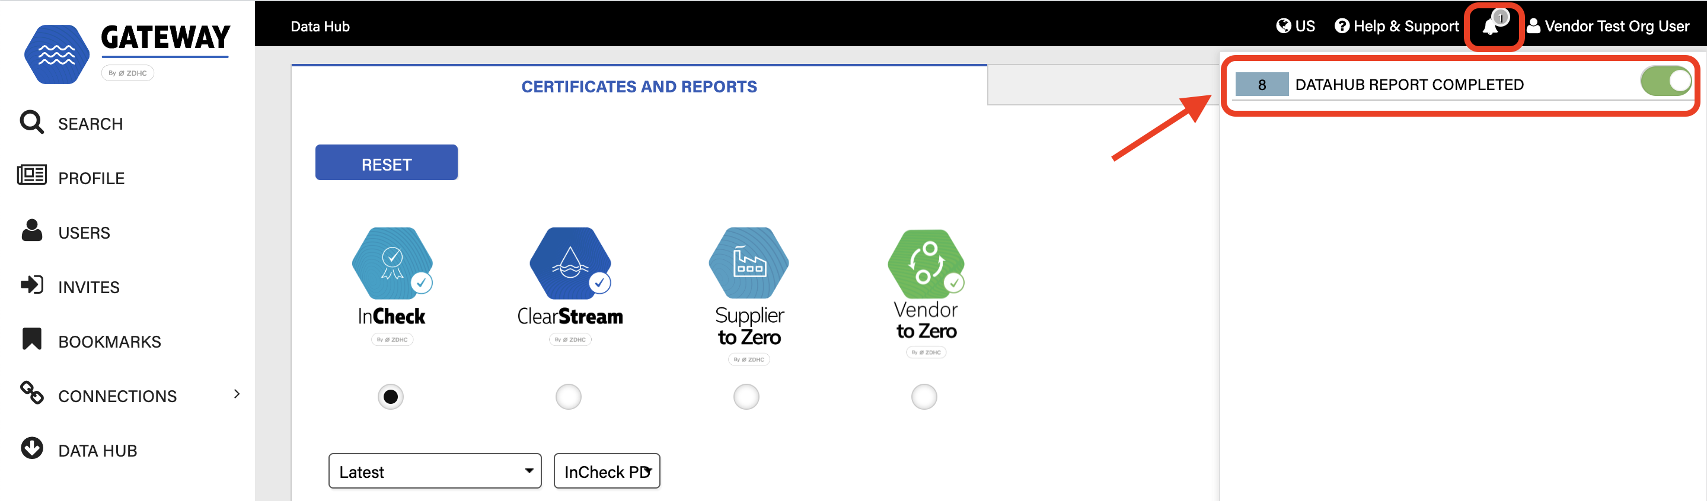
Task: Click the Vendor to Zero hexagon logo
Action: 926,264
